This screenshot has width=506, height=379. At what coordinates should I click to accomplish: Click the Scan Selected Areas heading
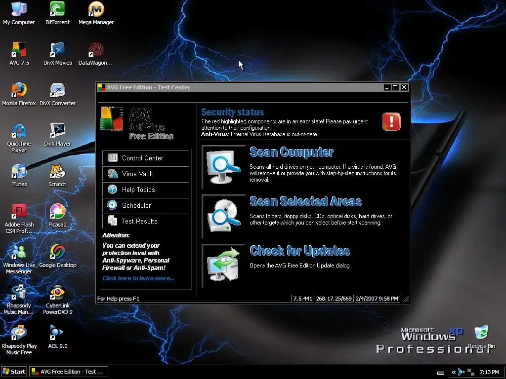[305, 201]
